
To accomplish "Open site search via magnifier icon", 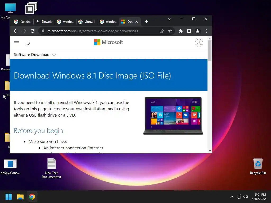I will (x=28, y=44).
